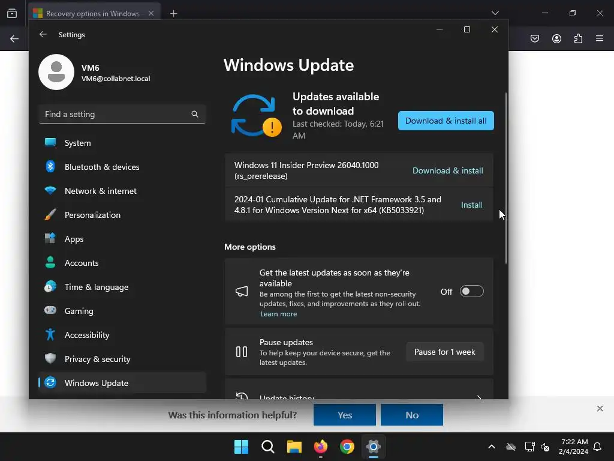Click Download & install all button
614x461 pixels.
pos(446,121)
